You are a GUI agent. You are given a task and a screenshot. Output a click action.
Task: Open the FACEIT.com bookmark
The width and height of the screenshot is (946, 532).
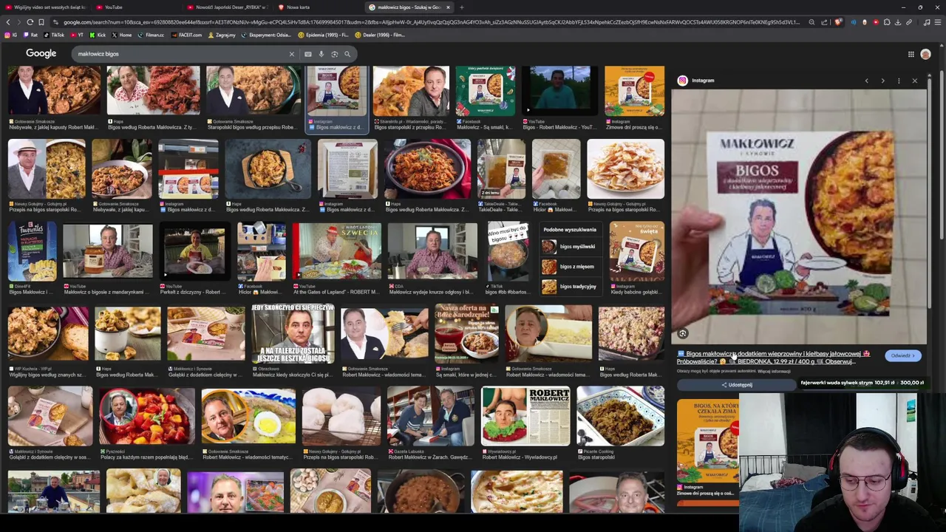[186, 35]
